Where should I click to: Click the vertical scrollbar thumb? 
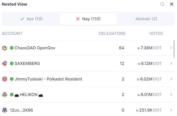[x=174, y=49]
